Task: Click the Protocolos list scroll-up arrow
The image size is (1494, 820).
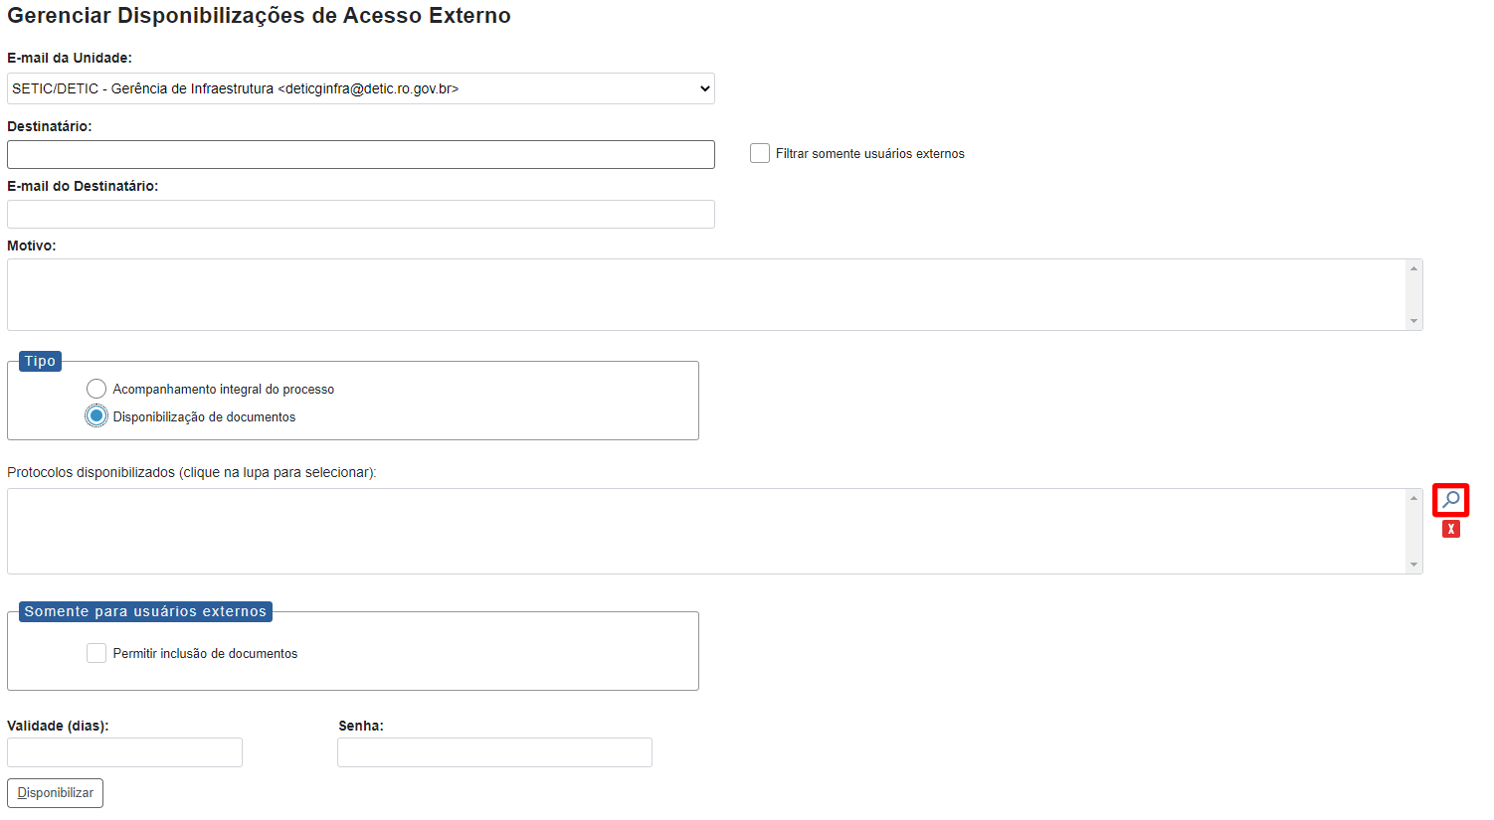Action: click(1413, 498)
